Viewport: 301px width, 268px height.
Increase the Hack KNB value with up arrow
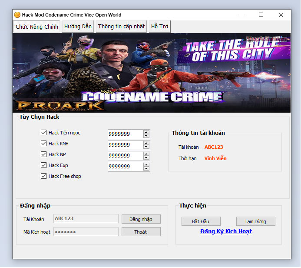pos(146,143)
